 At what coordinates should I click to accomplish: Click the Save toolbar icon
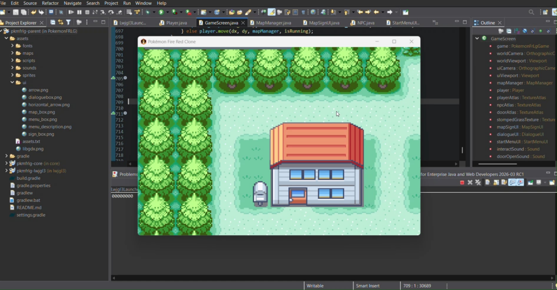[16, 12]
